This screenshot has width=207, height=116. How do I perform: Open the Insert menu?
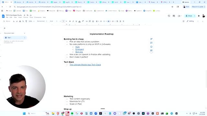coord(20,17)
